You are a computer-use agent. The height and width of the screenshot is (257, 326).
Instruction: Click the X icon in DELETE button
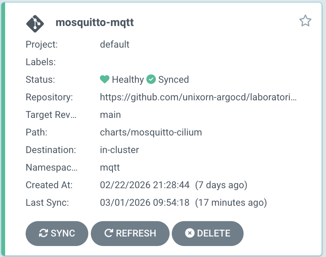[189, 233]
